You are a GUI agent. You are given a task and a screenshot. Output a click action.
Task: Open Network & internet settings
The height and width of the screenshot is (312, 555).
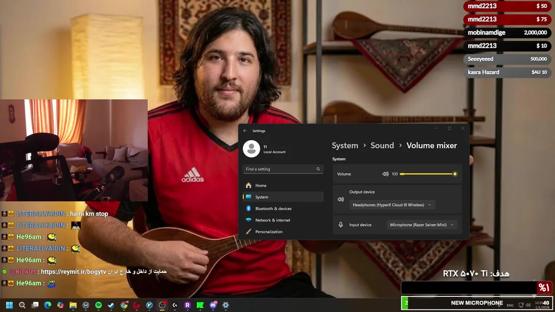point(283,220)
